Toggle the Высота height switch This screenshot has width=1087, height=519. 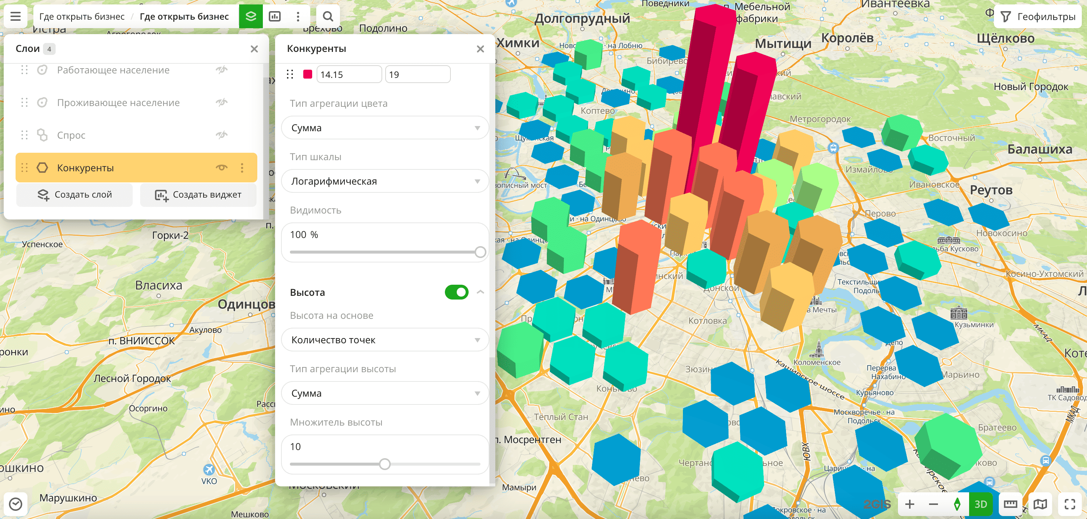click(456, 292)
